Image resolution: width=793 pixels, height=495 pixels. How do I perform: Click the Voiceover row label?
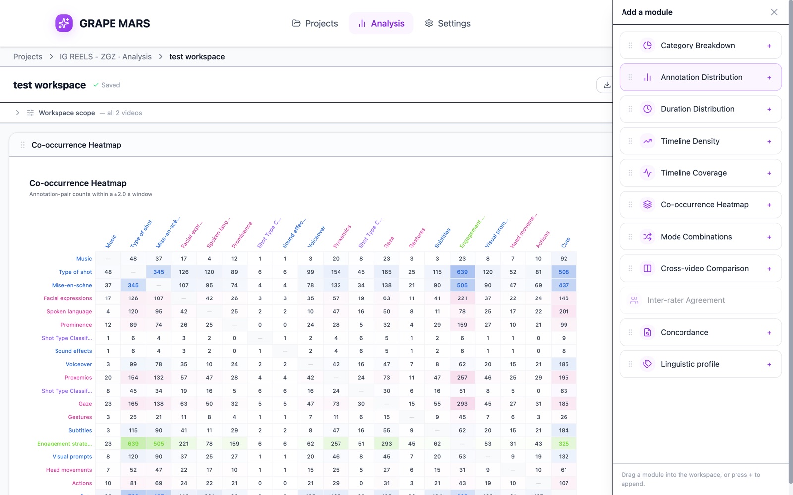pyautogui.click(x=79, y=364)
